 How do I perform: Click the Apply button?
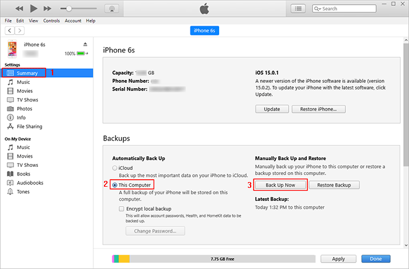[x=338, y=259]
